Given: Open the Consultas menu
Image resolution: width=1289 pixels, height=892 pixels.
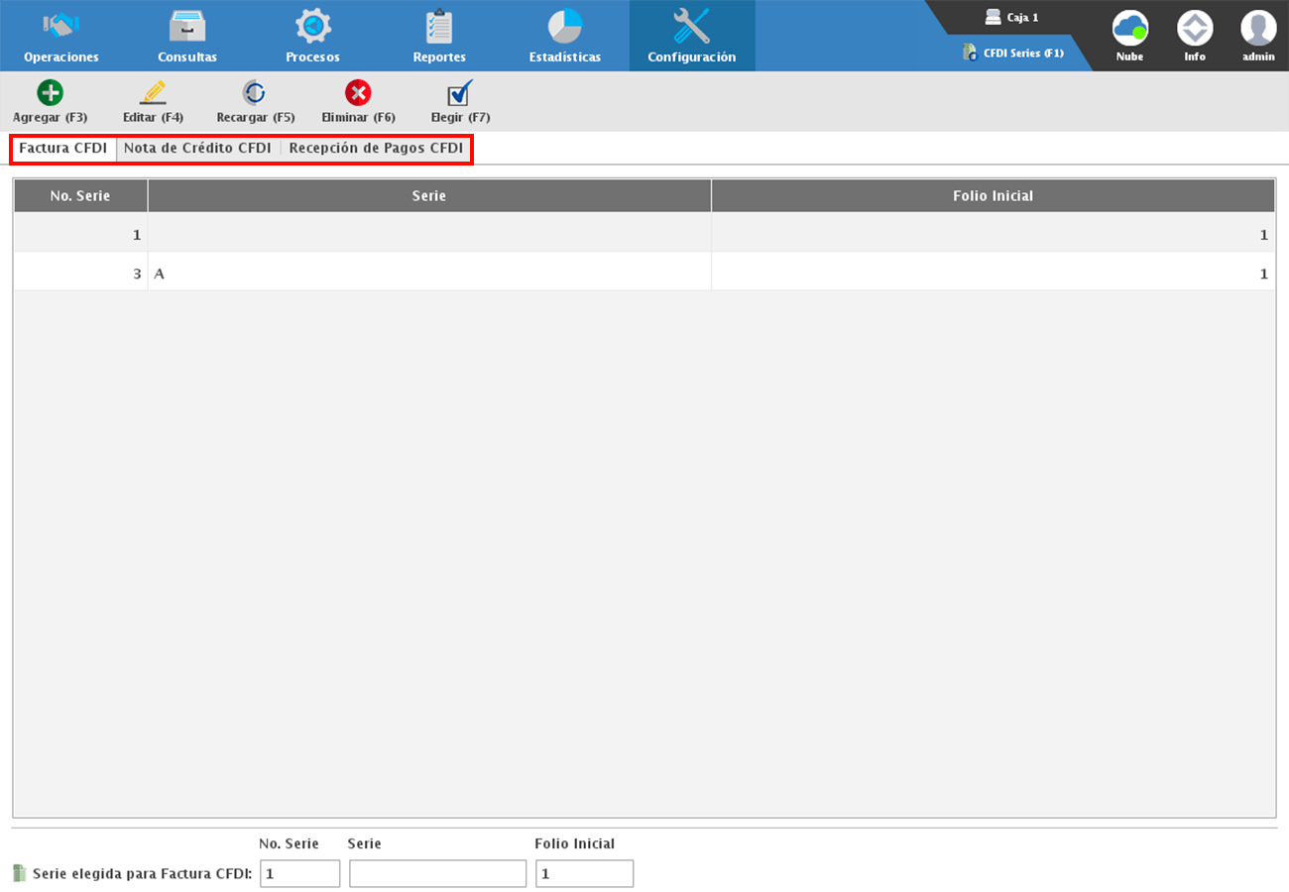Looking at the screenshot, I should 187,36.
